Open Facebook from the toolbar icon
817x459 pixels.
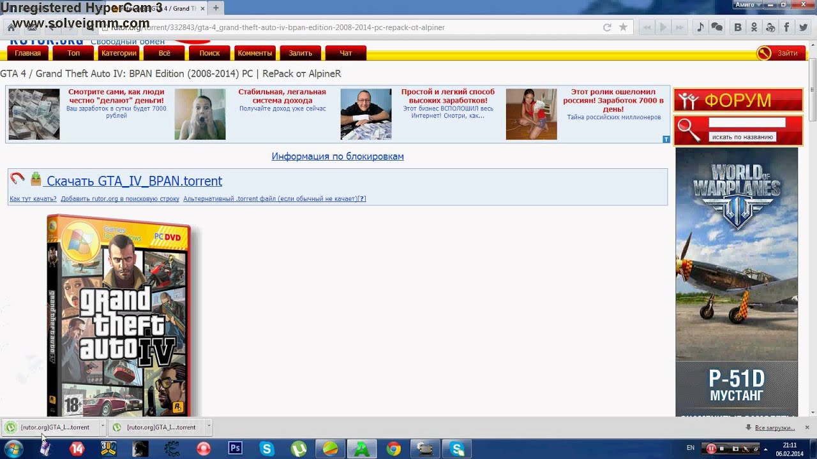786,27
